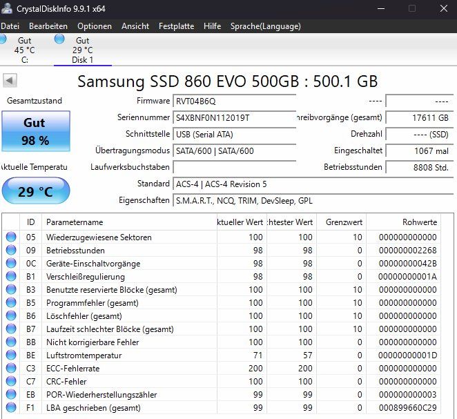Click status orb for Laufzeit schlechter Blöcke

[11, 329]
